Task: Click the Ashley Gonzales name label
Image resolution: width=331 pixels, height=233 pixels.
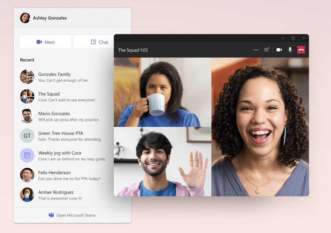Action: (x=50, y=18)
